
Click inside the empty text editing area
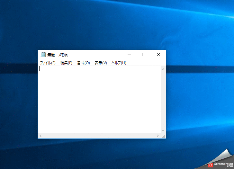click(x=99, y=100)
